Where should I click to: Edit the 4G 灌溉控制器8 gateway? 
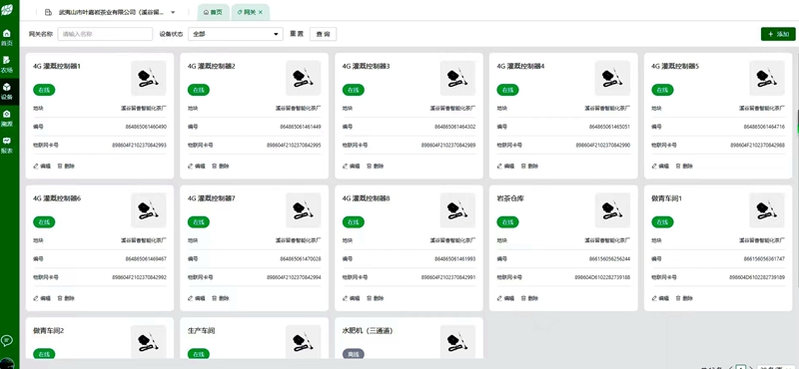coord(352,298)
